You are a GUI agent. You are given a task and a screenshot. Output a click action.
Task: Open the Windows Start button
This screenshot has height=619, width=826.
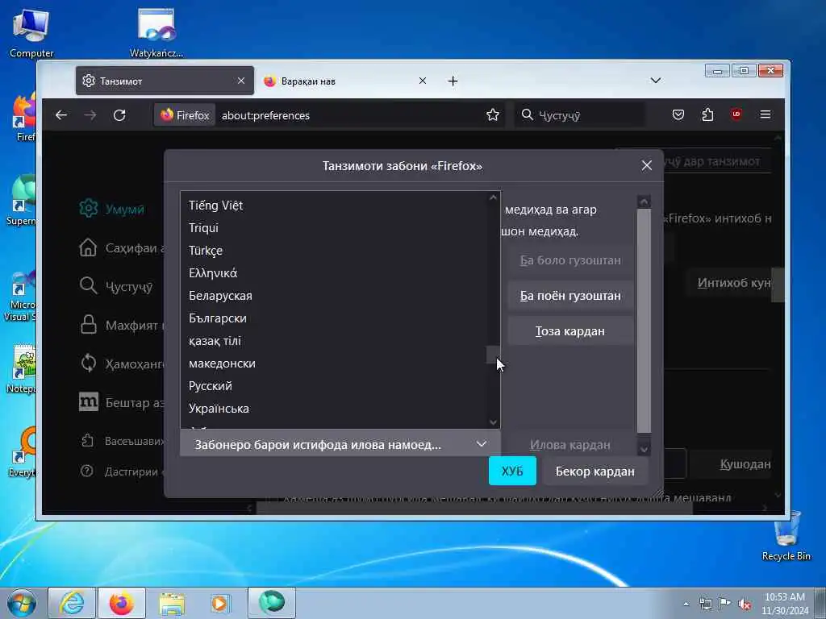[22, 603]
